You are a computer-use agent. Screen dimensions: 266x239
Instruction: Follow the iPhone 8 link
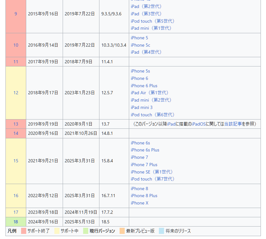point(139,189)
